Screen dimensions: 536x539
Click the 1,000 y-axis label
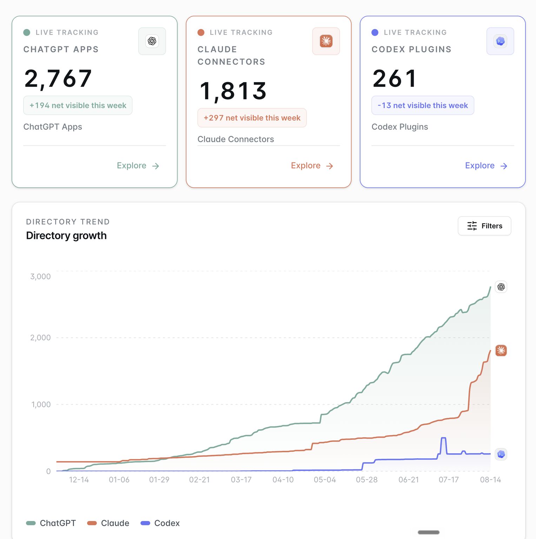click(41, 405)
